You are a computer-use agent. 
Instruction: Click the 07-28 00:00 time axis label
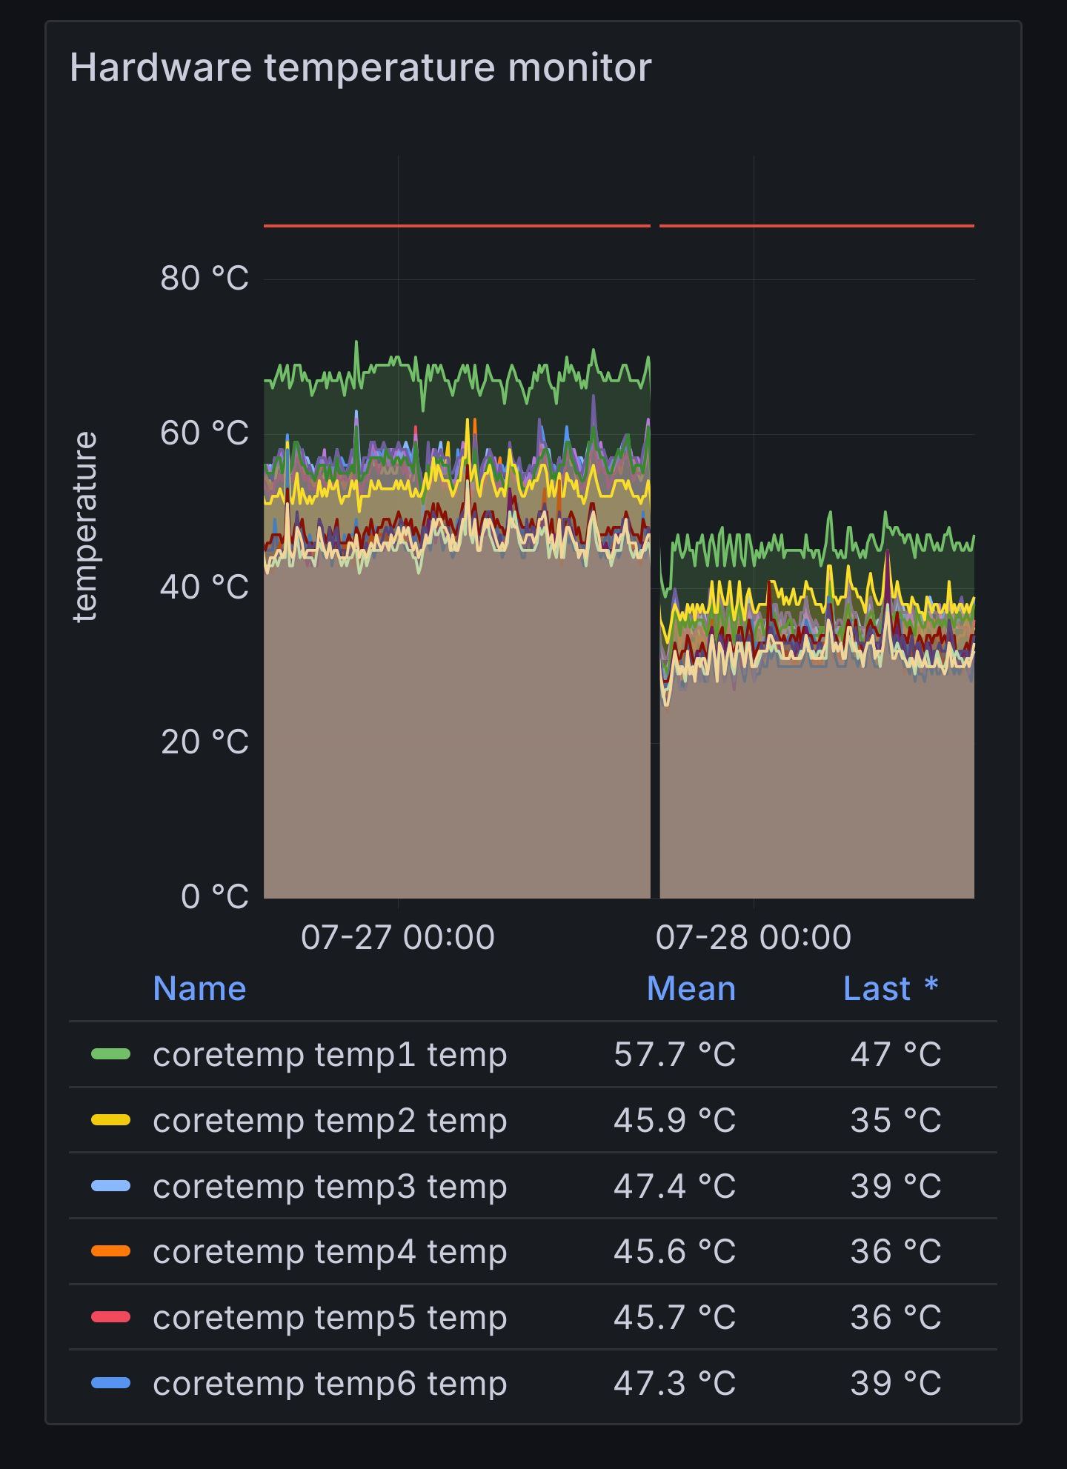[753, 937]
